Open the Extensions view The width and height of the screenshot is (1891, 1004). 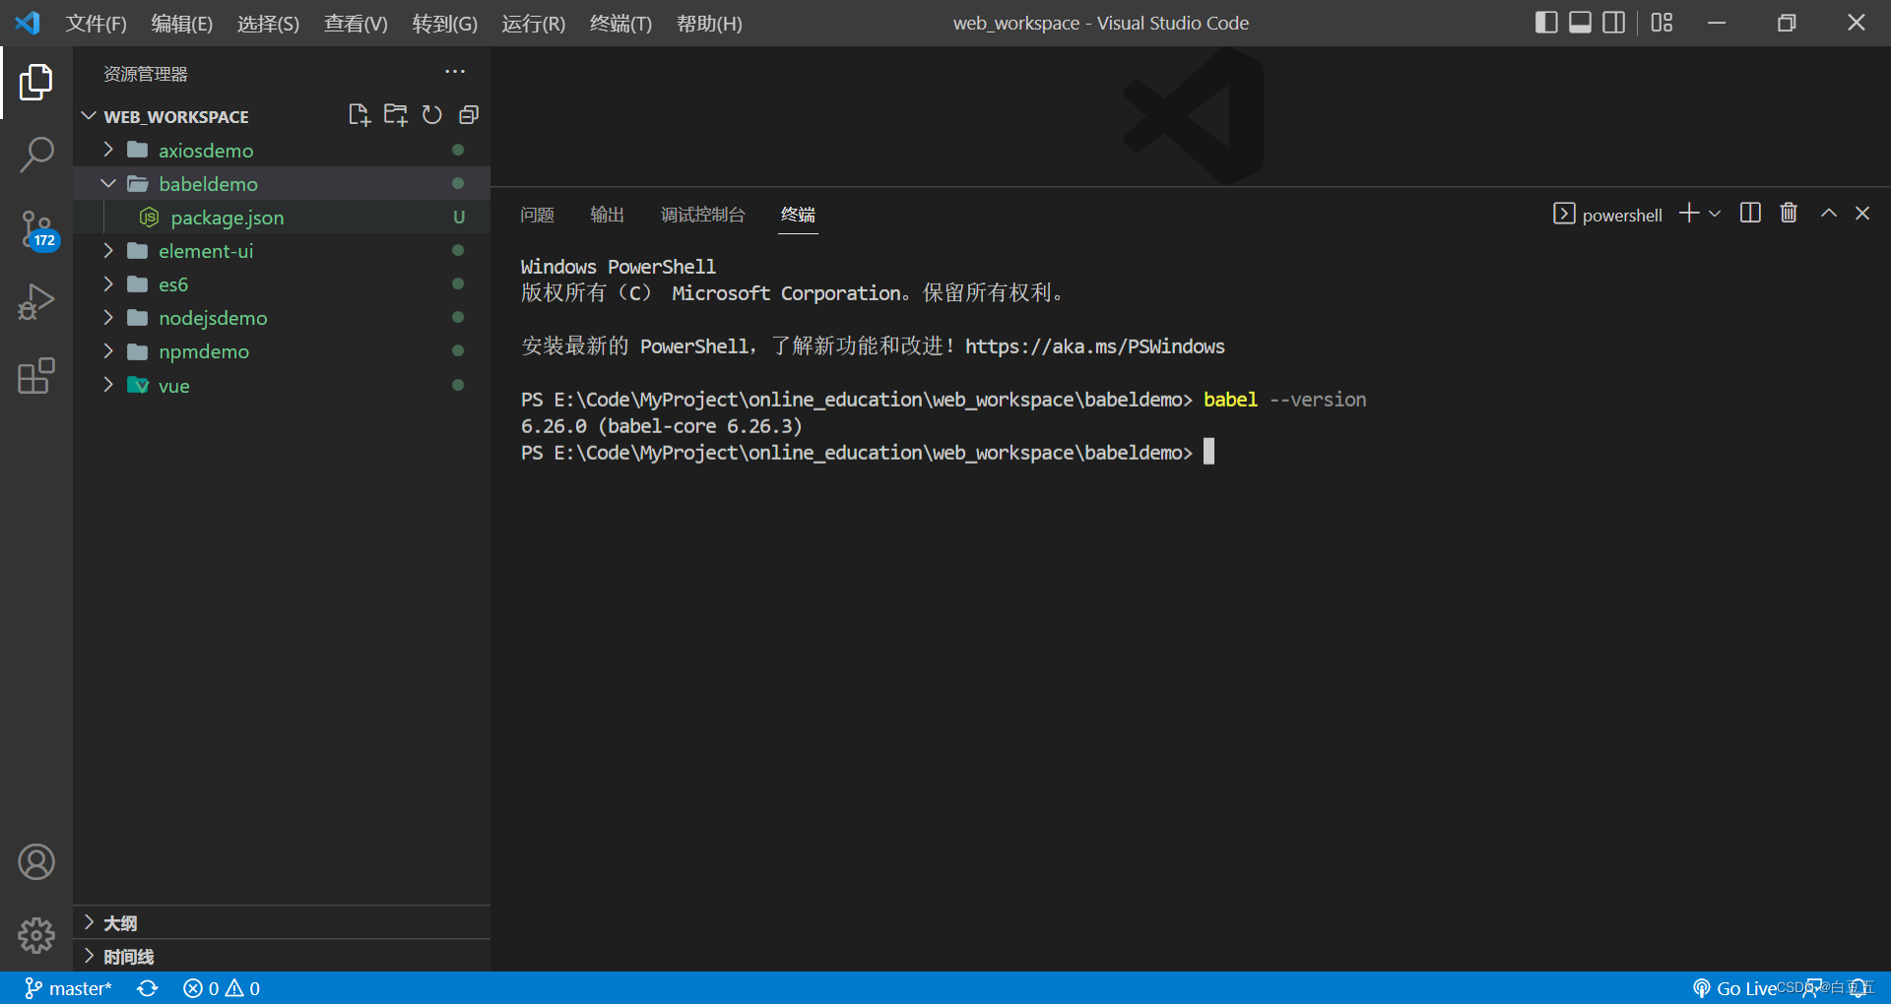click(x=36, y=375)
